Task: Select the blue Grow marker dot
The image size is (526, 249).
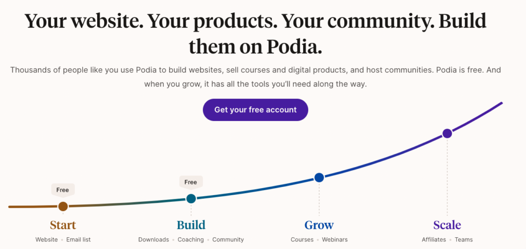Action: pos(319,177)
